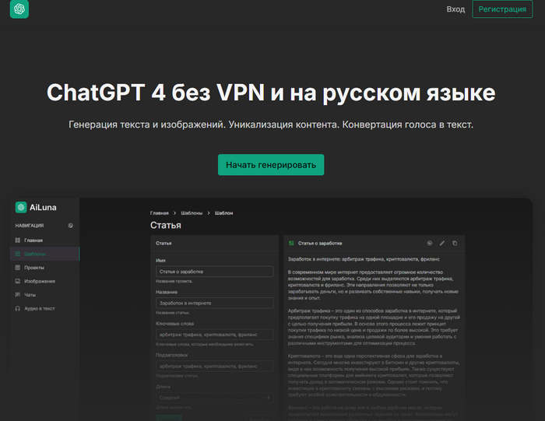545x421 pixels.
Task: Click the Главная grid icon in the sidebar
Action: [x=18, y=240]
